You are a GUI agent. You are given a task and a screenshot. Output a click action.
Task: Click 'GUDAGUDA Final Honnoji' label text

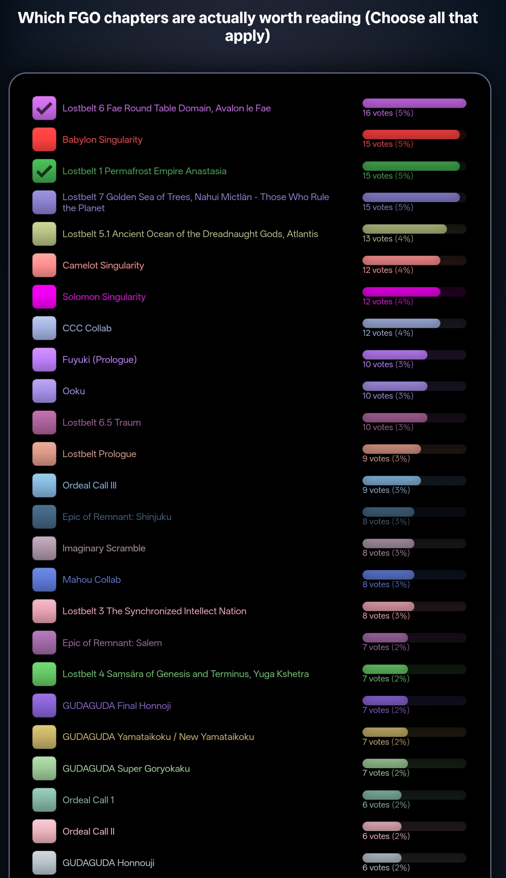[117, 706]
